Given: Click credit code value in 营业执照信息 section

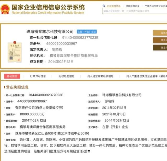Looking at the screenshot, I should pos(46,95).
